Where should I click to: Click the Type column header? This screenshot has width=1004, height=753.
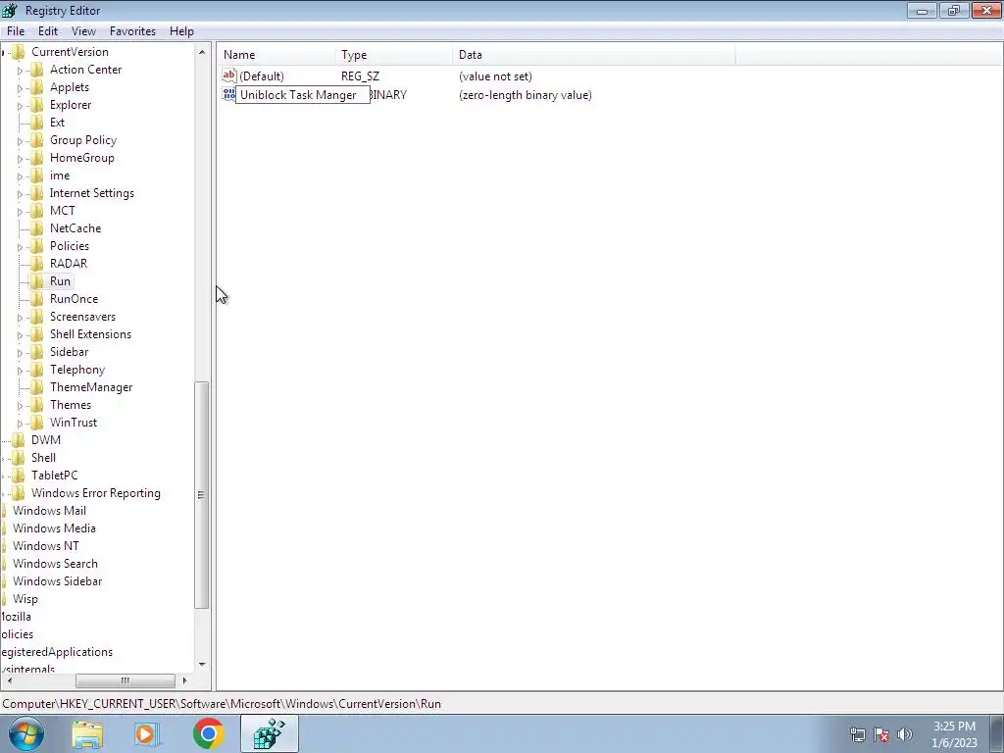[x=394, y=55]
